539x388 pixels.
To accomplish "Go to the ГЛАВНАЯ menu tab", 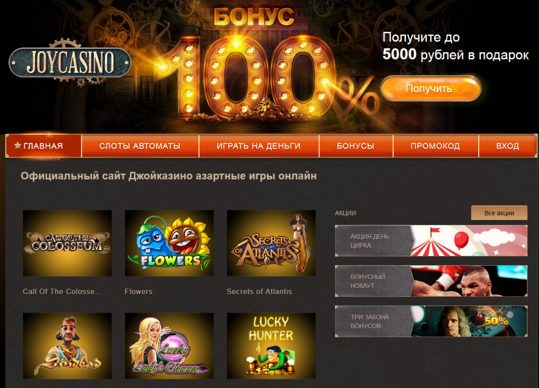I will pyautogui.click(x=44, y=146).
